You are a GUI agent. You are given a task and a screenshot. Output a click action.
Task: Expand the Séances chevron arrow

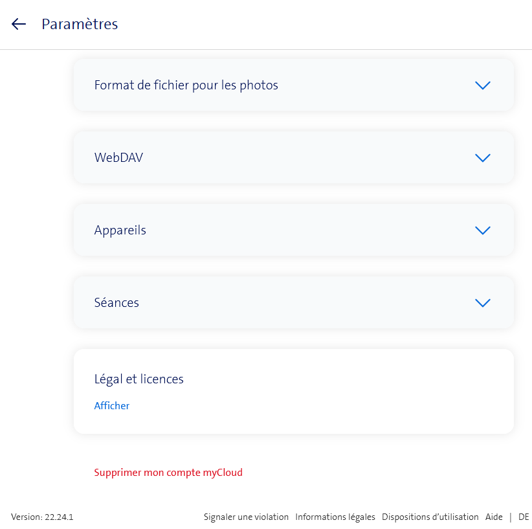[x=483, y=303]
